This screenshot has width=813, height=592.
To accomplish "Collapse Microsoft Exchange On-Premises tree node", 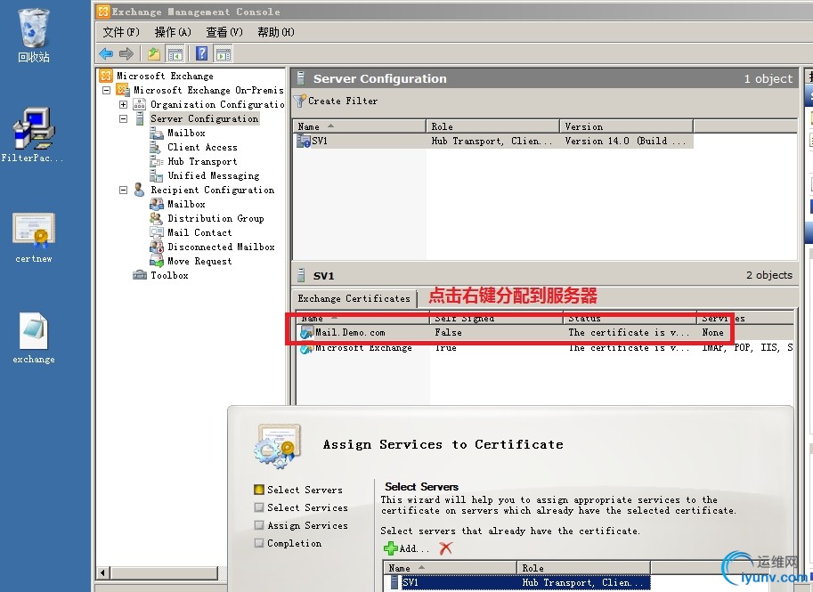I will pyautogui.click(x=106, y=90).
